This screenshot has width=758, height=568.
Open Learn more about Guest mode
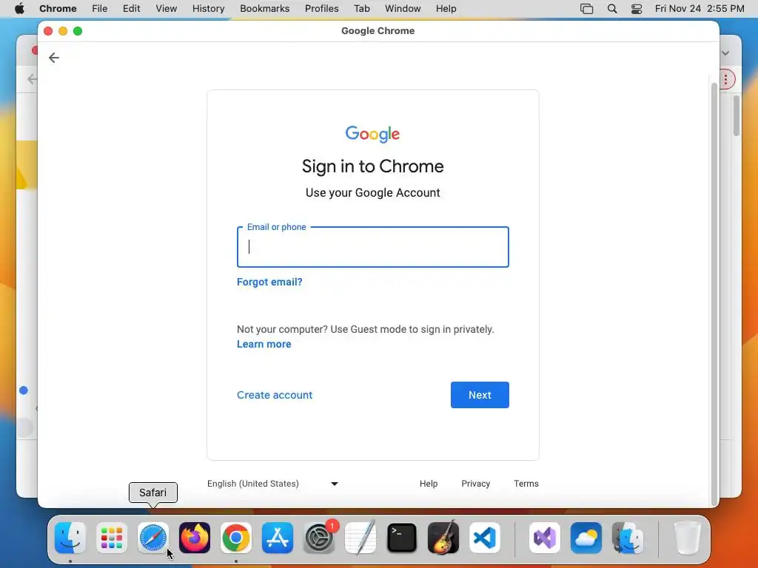(x=264, y=345)
